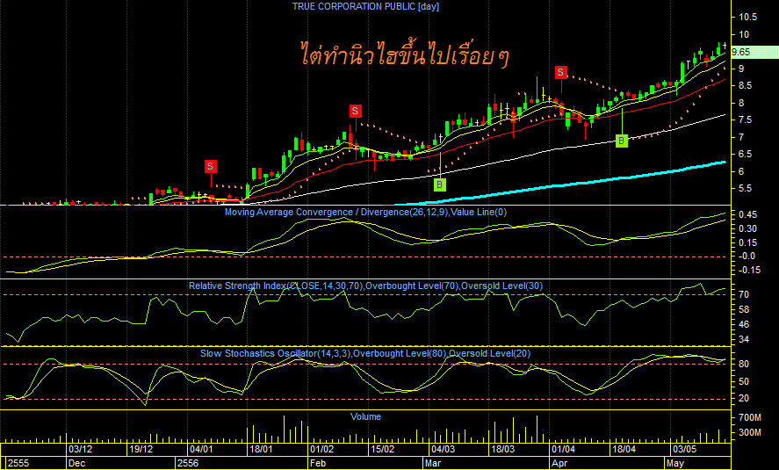Click the 03/12 date label
779x470 pixels.
(80, 450)
